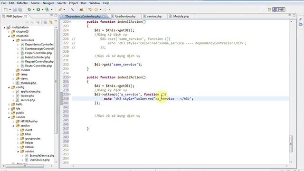
Task: Click the Back navigation arrow icon
Action: click(96, 9)
